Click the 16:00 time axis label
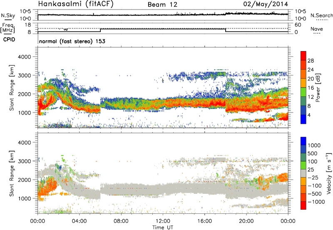Image resolution: width=333 pixels, height=230 pixels. point(204,221)
